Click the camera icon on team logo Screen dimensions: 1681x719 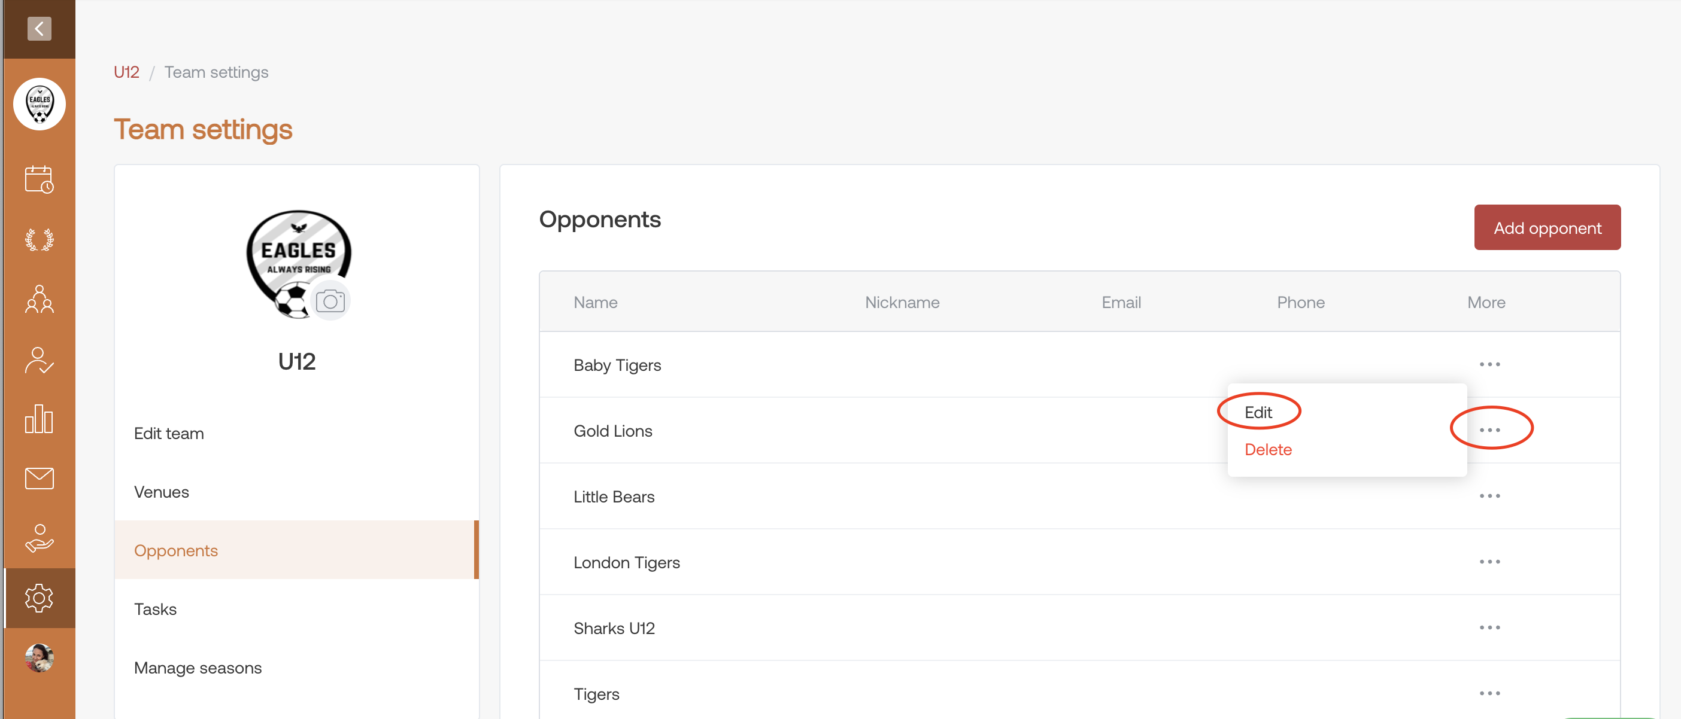[x=330, y=301]
